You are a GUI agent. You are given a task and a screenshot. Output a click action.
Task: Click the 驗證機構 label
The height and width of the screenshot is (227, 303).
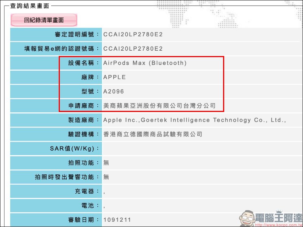(83, 134)
